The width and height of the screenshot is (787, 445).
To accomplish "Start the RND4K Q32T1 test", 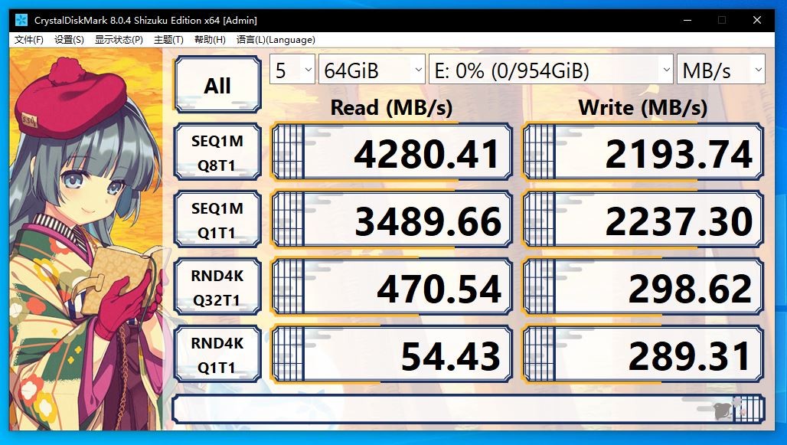I will coord(217,286).
